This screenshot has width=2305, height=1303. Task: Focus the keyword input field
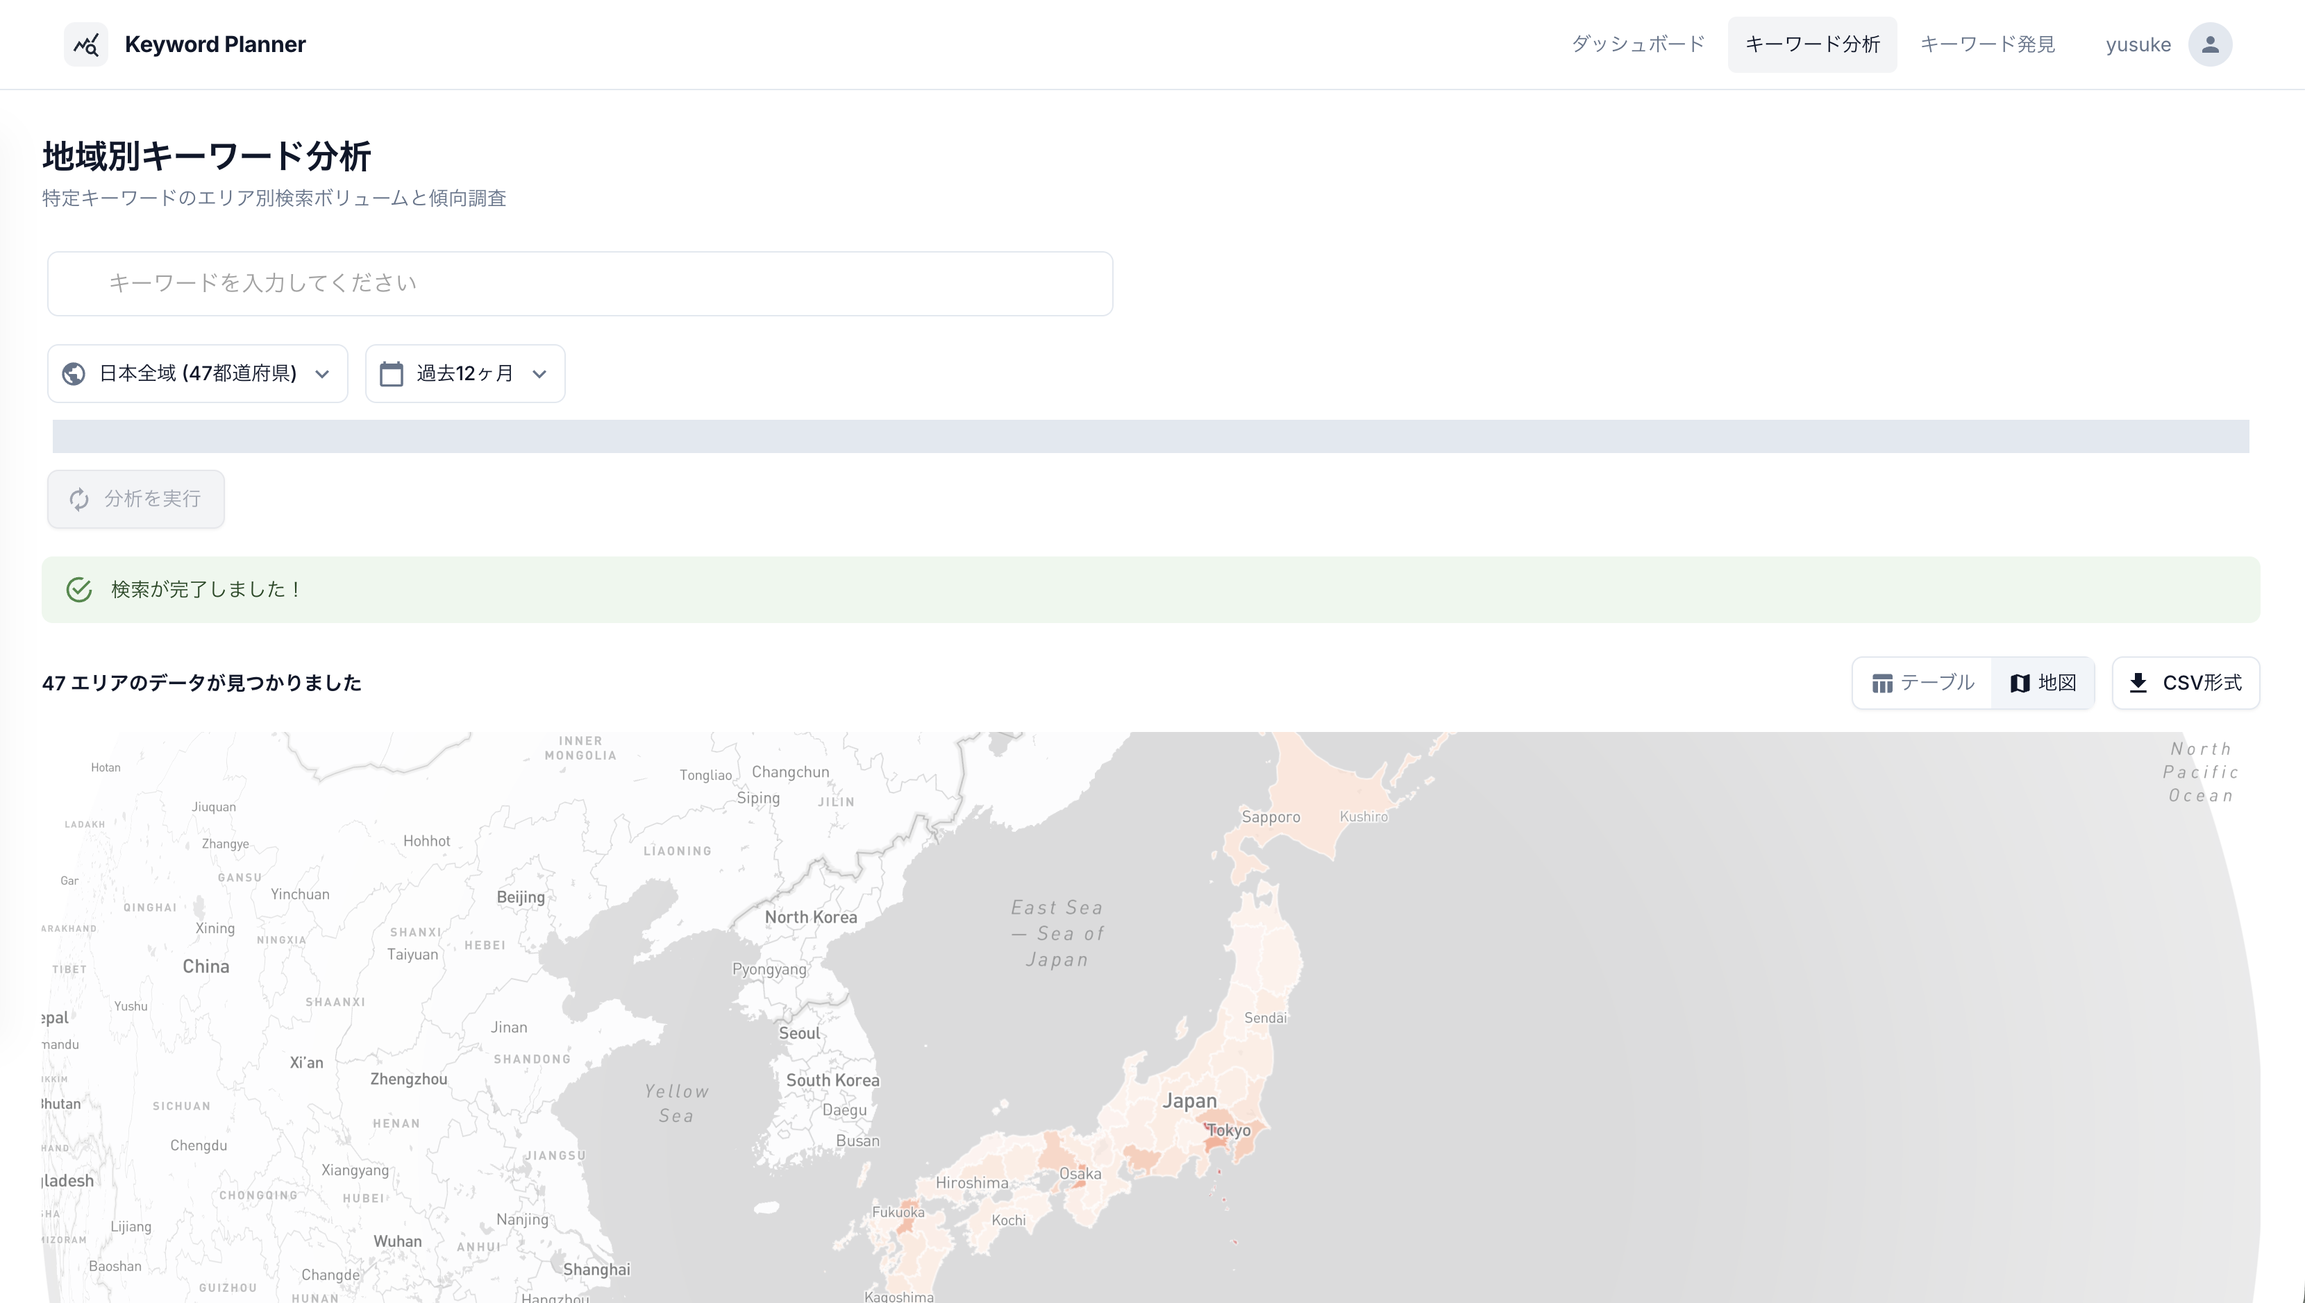click(x=580, y=284)
